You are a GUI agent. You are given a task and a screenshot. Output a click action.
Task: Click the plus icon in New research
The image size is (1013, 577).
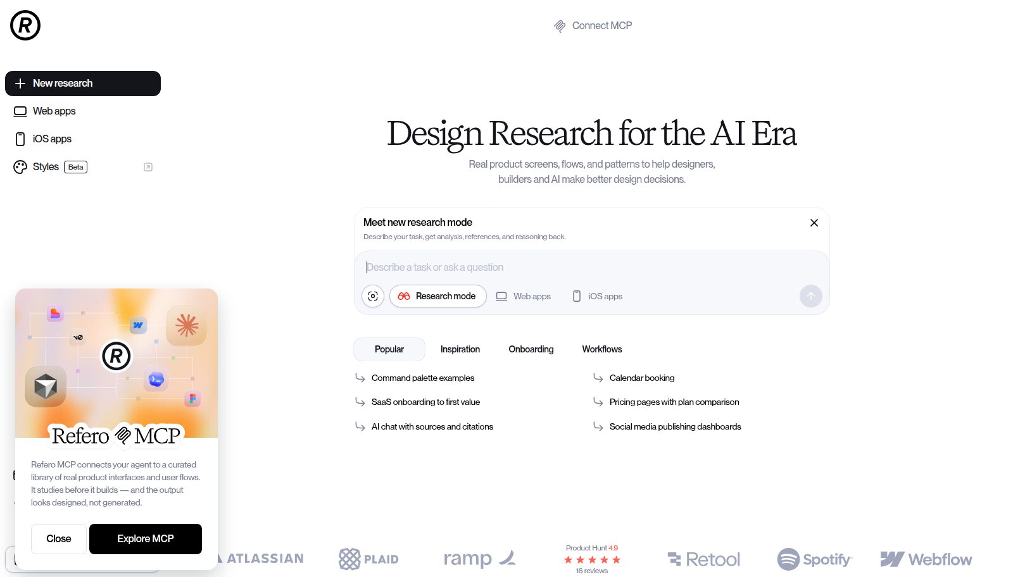[x=20, y=84]
